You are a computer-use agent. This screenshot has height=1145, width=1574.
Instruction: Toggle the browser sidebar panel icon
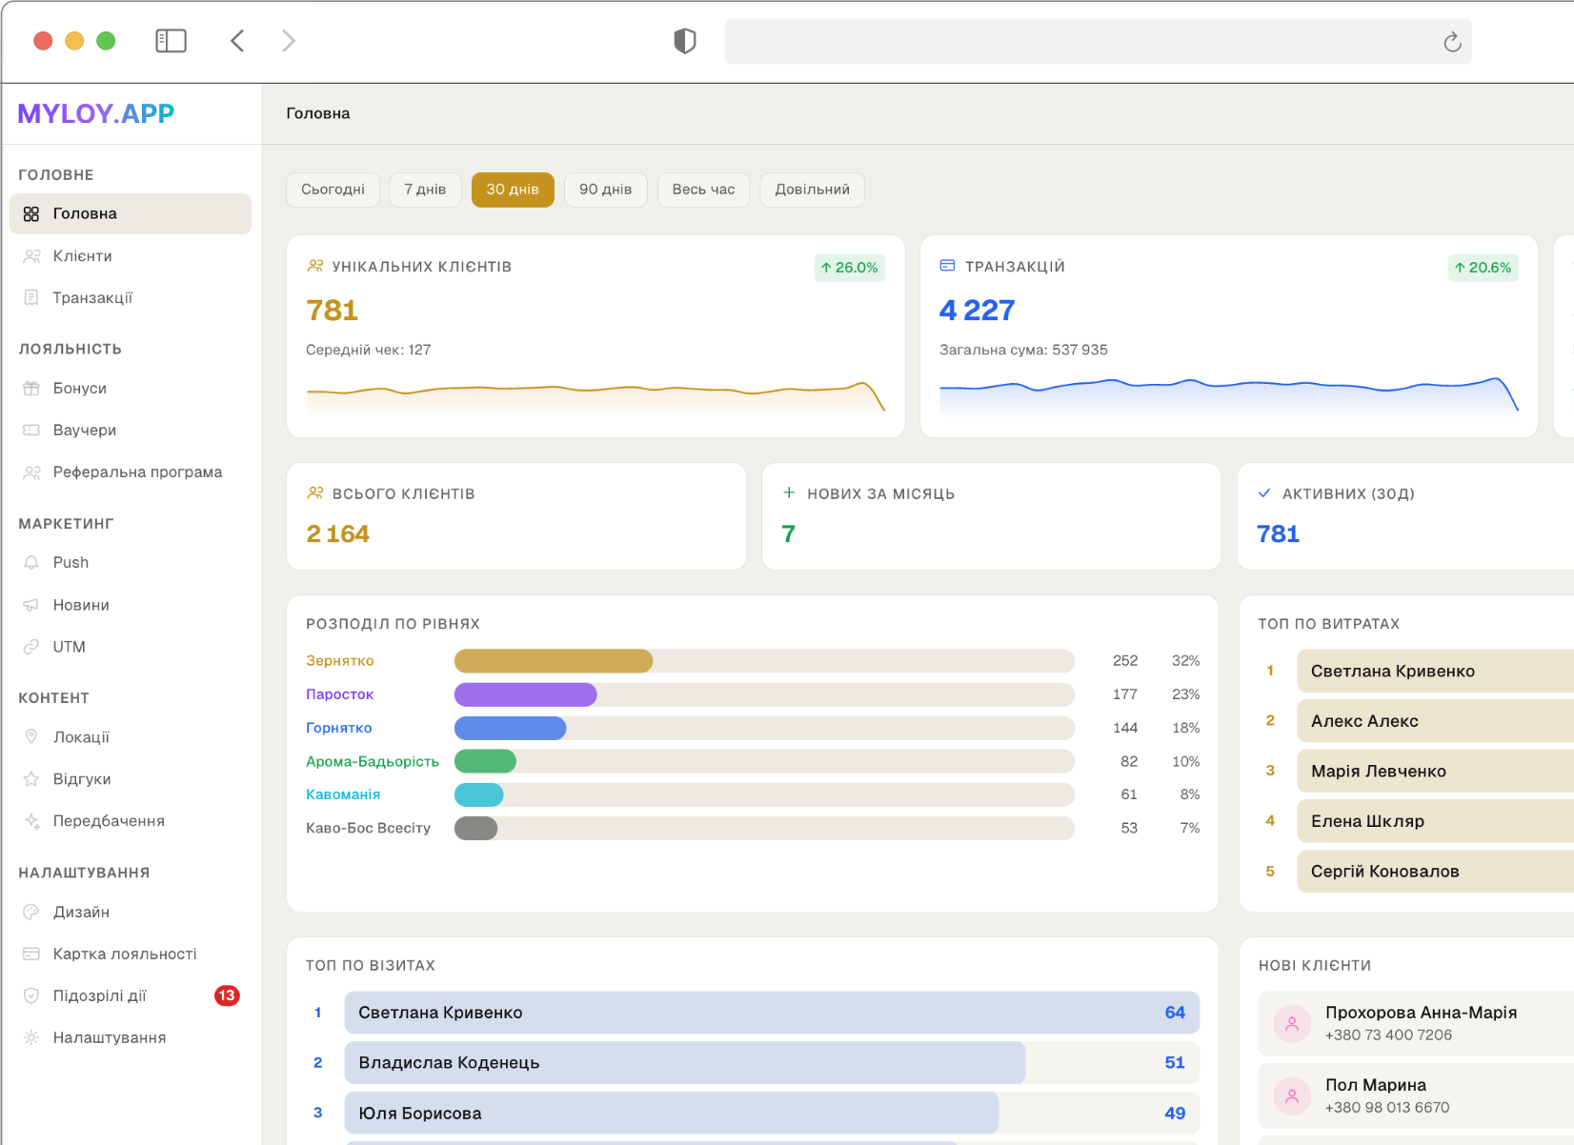171,41
